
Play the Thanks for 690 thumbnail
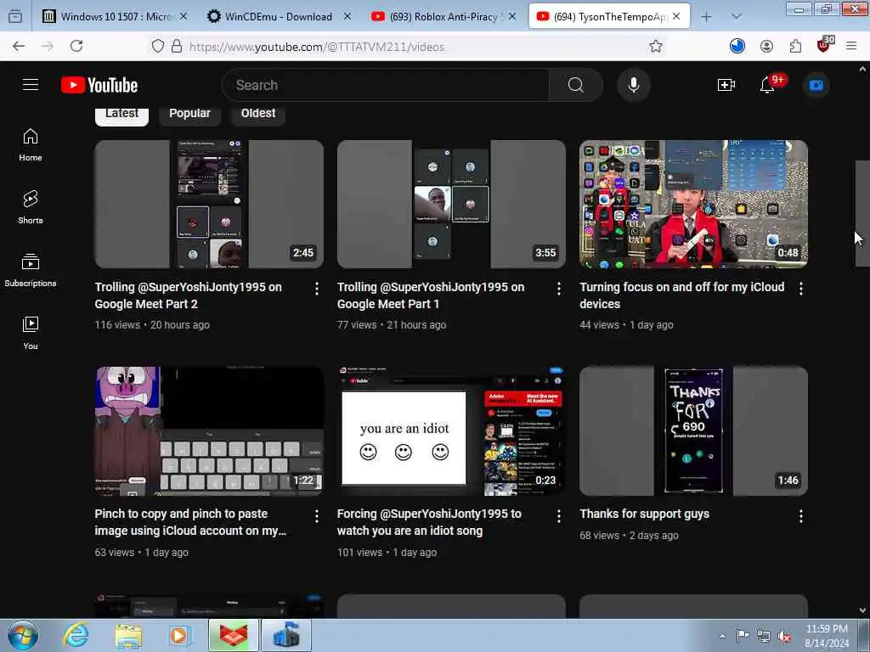[x=693, y=430]
